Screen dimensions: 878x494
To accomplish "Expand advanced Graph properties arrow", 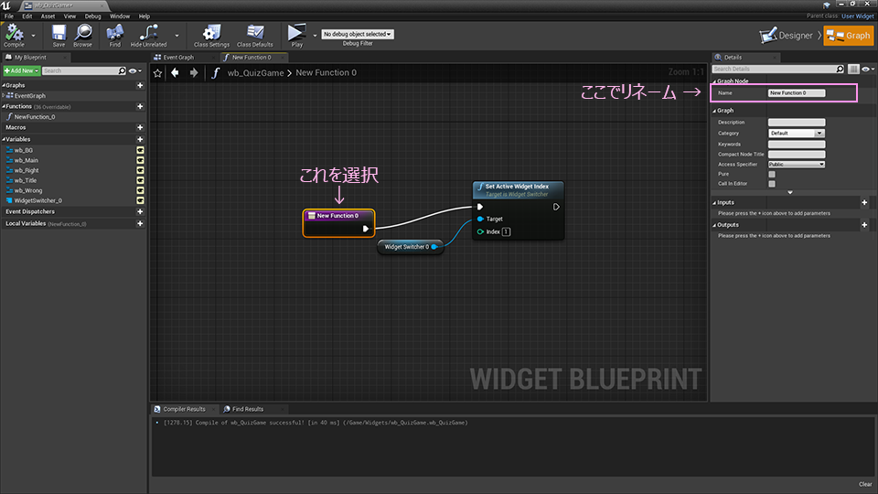I will pyautogui.click(x=790, y=193).
